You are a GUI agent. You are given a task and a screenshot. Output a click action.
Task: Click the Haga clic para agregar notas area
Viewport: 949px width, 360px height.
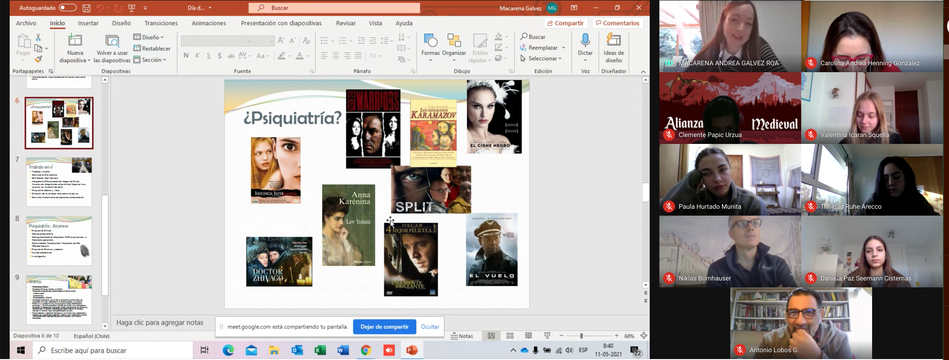click(160, 323)
